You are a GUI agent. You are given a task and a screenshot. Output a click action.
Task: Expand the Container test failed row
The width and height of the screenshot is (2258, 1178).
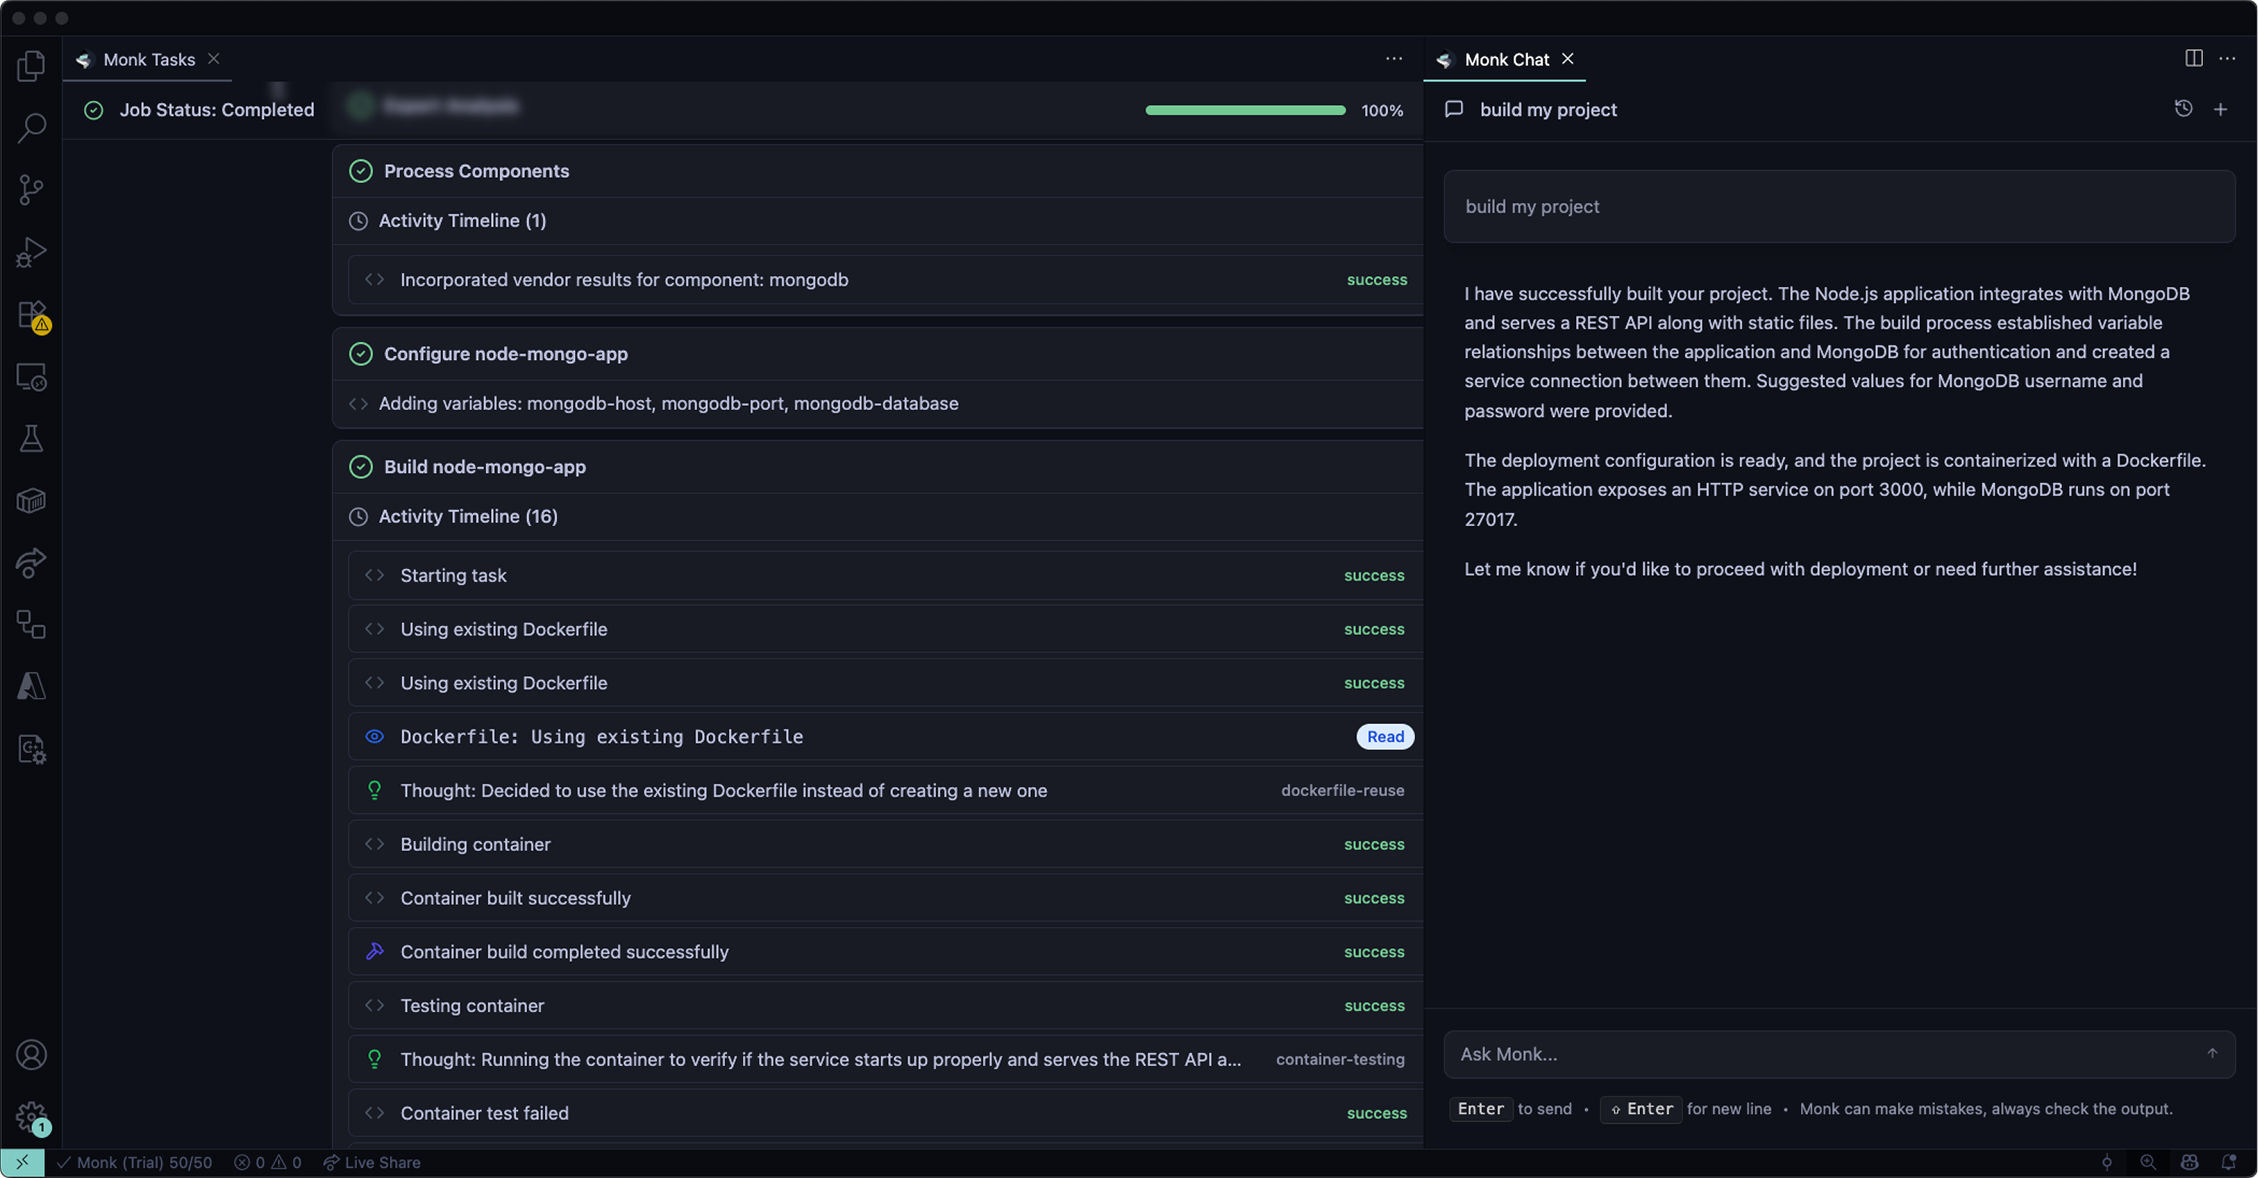[x=885, y=1113]
